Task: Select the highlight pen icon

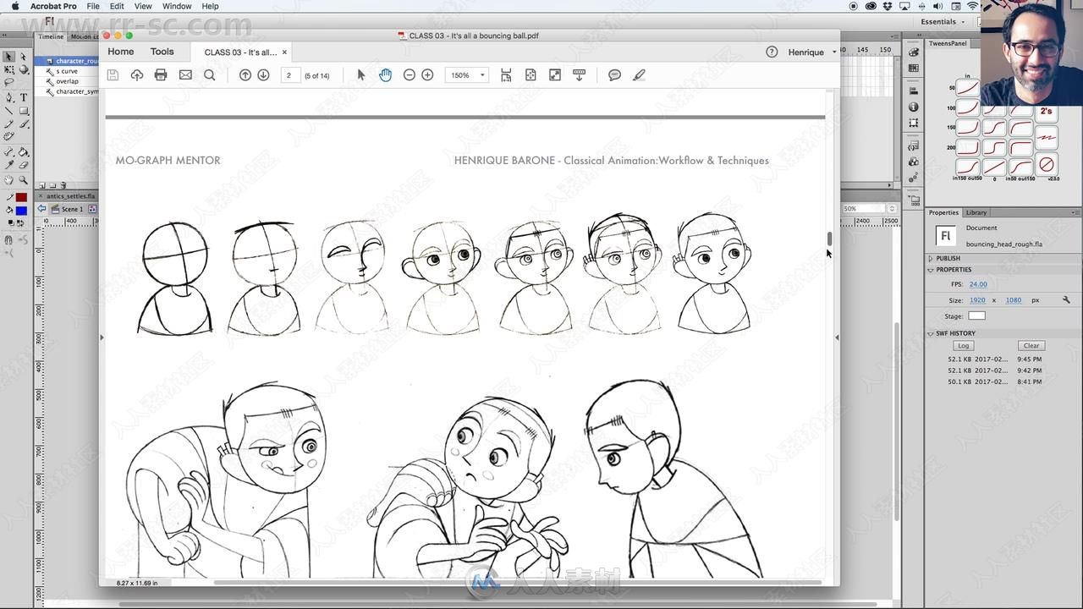Action: pos(639,75)
